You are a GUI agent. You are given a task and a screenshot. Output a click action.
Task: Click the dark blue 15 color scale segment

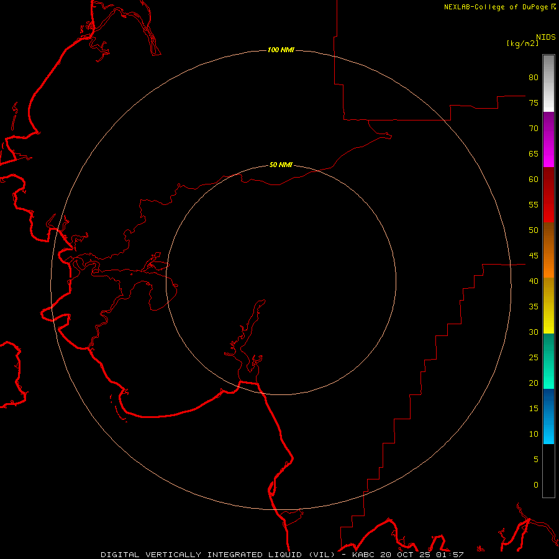[548, 402]
